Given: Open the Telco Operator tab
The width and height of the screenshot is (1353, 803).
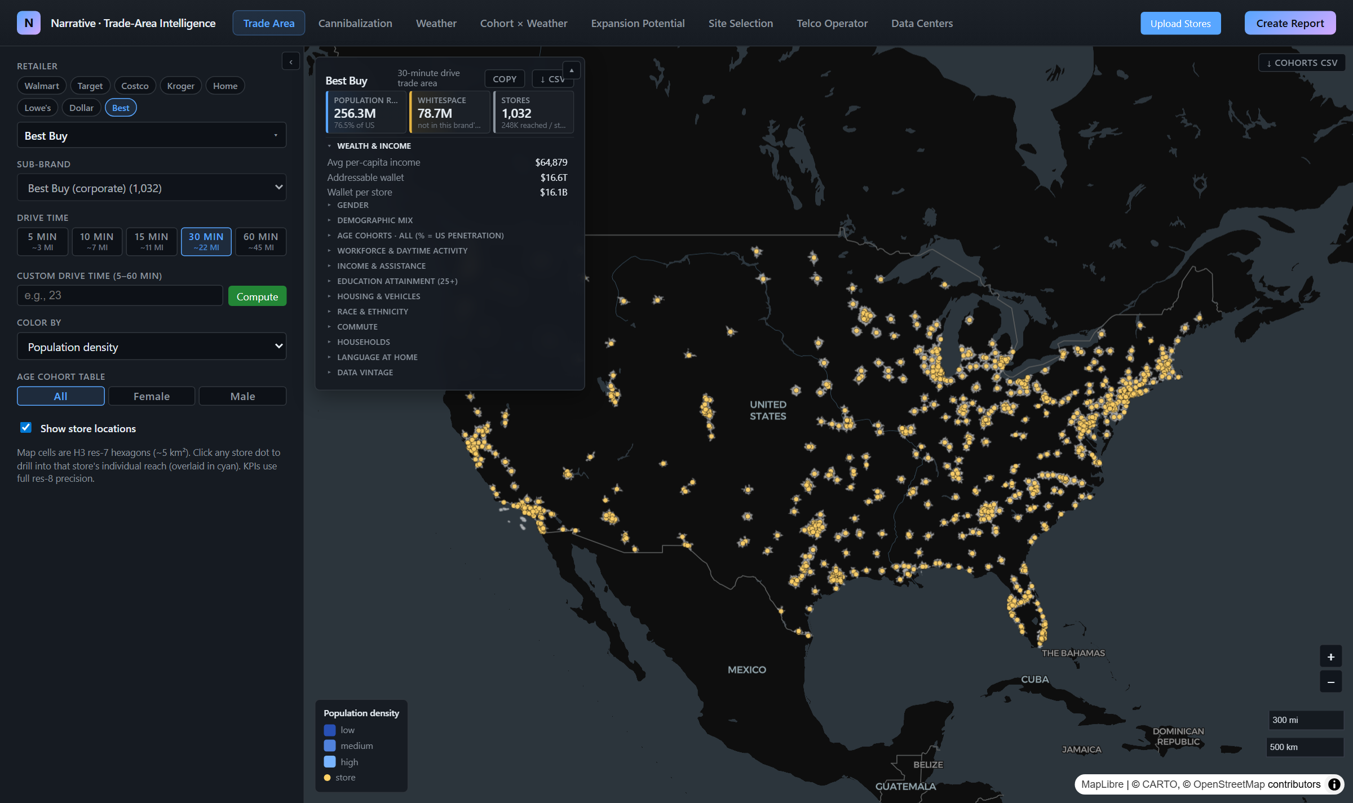Looking at the screenshot, I should pyautogui.click(x=832, y=23).
